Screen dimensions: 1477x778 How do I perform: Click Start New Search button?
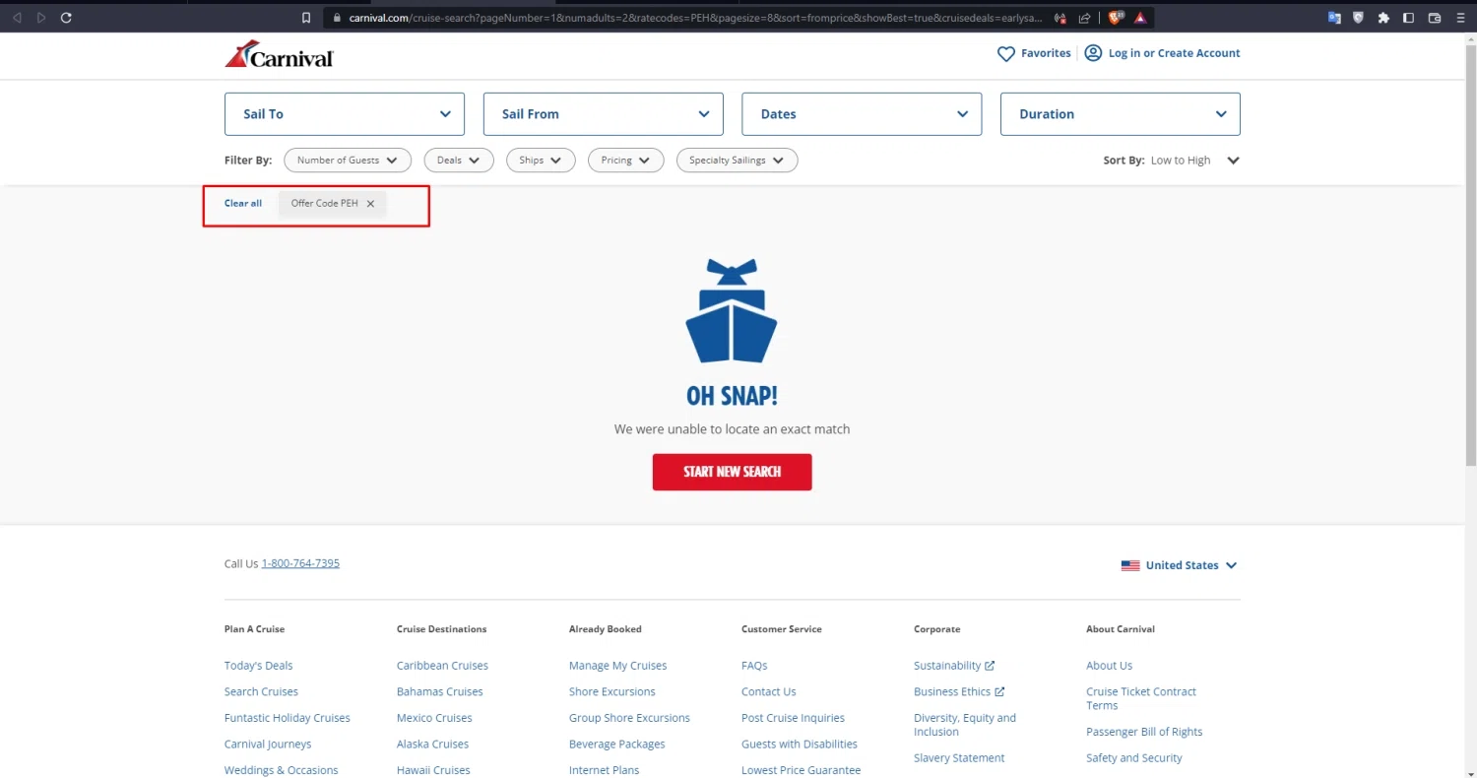[733, 472]
